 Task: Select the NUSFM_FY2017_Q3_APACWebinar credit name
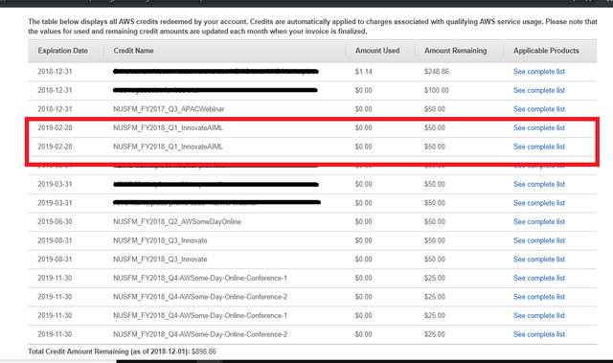[x=169, y=109]
